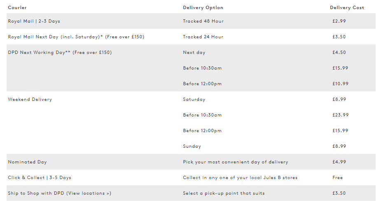The image size is (381, 205).
Task: Click Select a pick-up point that suits
Action: 224,193
